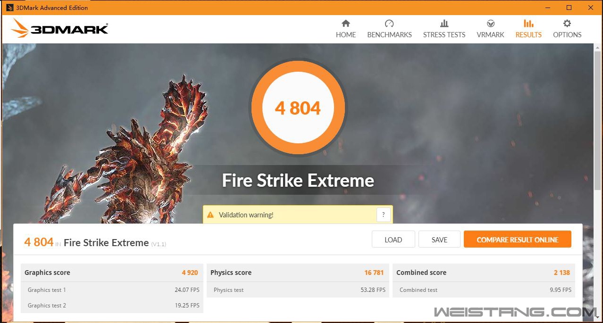
Task: Select the Results tab
Action: (x=528, y=29)
